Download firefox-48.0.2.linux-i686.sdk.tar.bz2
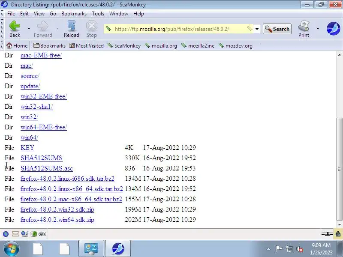The width and height of the screenshot is (343, 257). (x=67, y=179)
